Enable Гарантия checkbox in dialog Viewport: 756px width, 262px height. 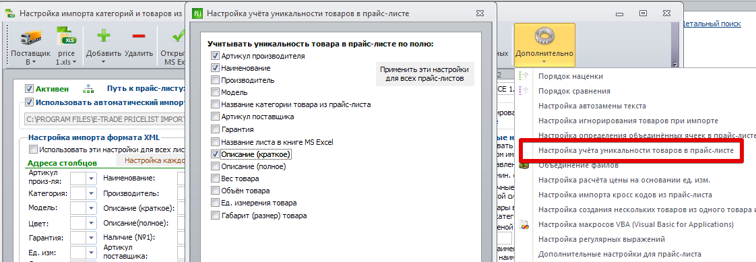(215, 129)
